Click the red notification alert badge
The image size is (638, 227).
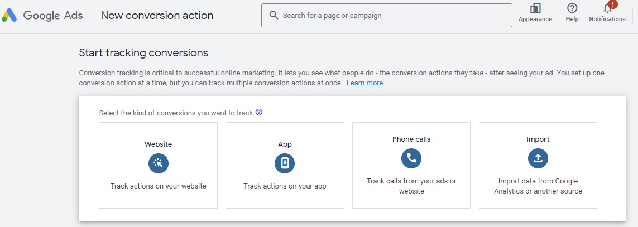[x=613, y=4]
